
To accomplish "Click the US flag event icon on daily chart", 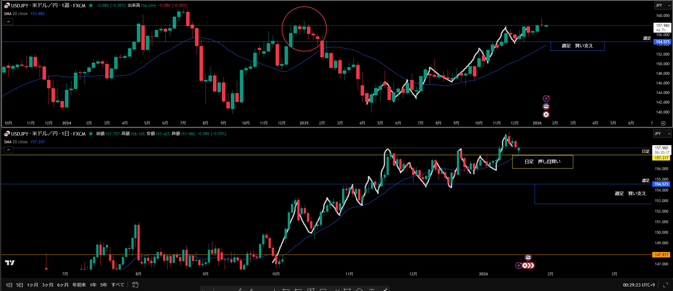I will [528, 257].
